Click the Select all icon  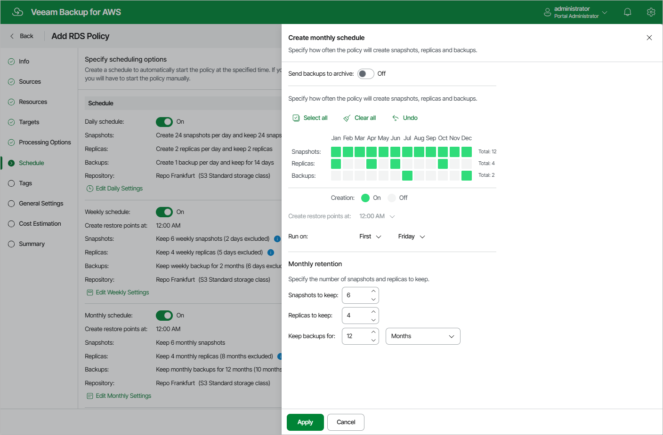pos(296,118)
